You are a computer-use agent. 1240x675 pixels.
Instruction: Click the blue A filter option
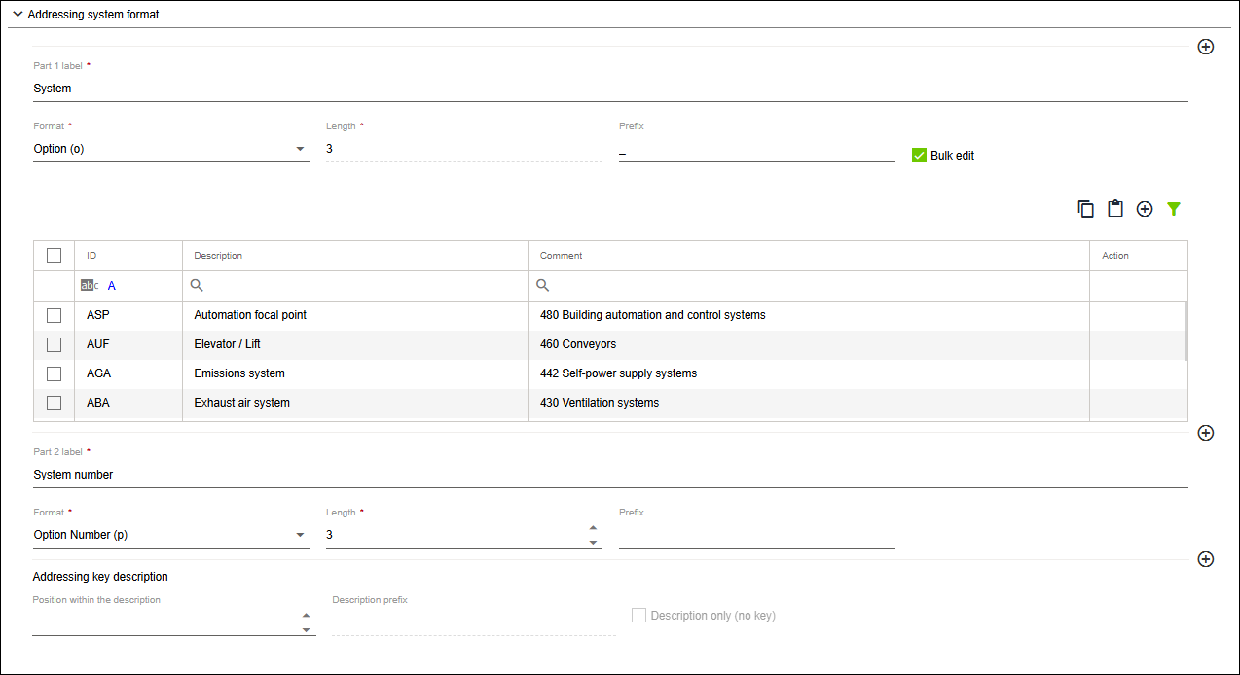pos(111,285)
